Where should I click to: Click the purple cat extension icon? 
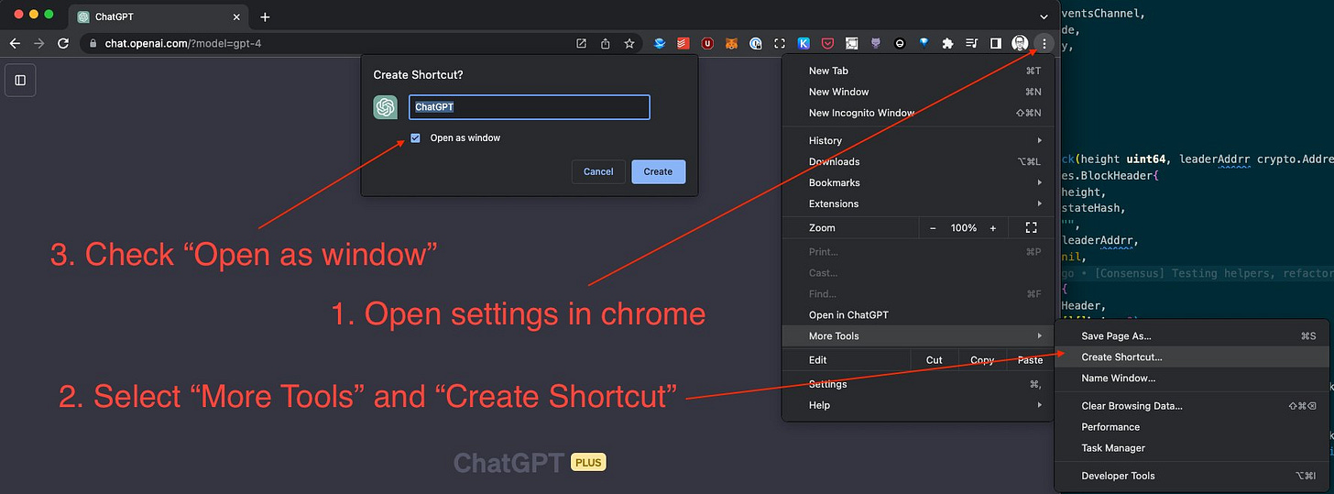[876, 43]
